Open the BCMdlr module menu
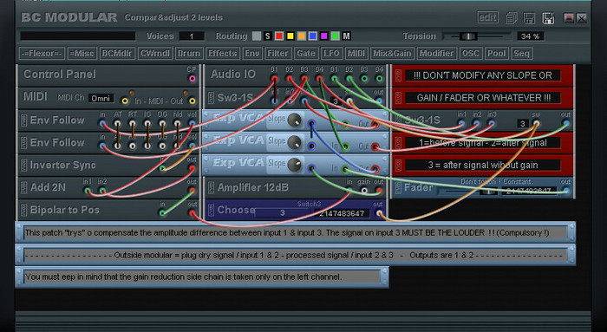 pos(117,54)
